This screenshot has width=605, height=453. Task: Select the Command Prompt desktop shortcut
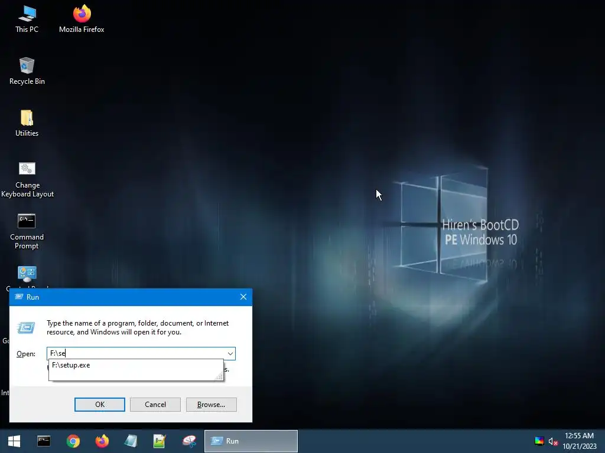click(27, 231)
